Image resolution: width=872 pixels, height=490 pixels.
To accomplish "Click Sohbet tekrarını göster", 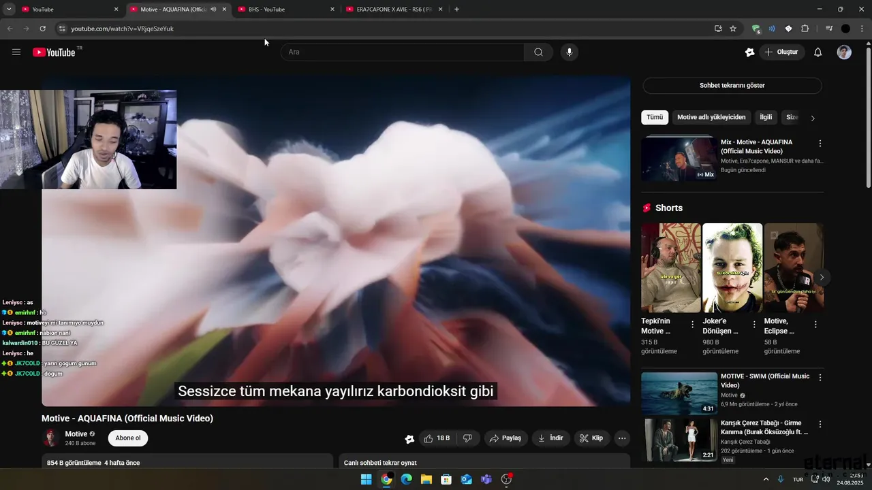I will point(732,86).
